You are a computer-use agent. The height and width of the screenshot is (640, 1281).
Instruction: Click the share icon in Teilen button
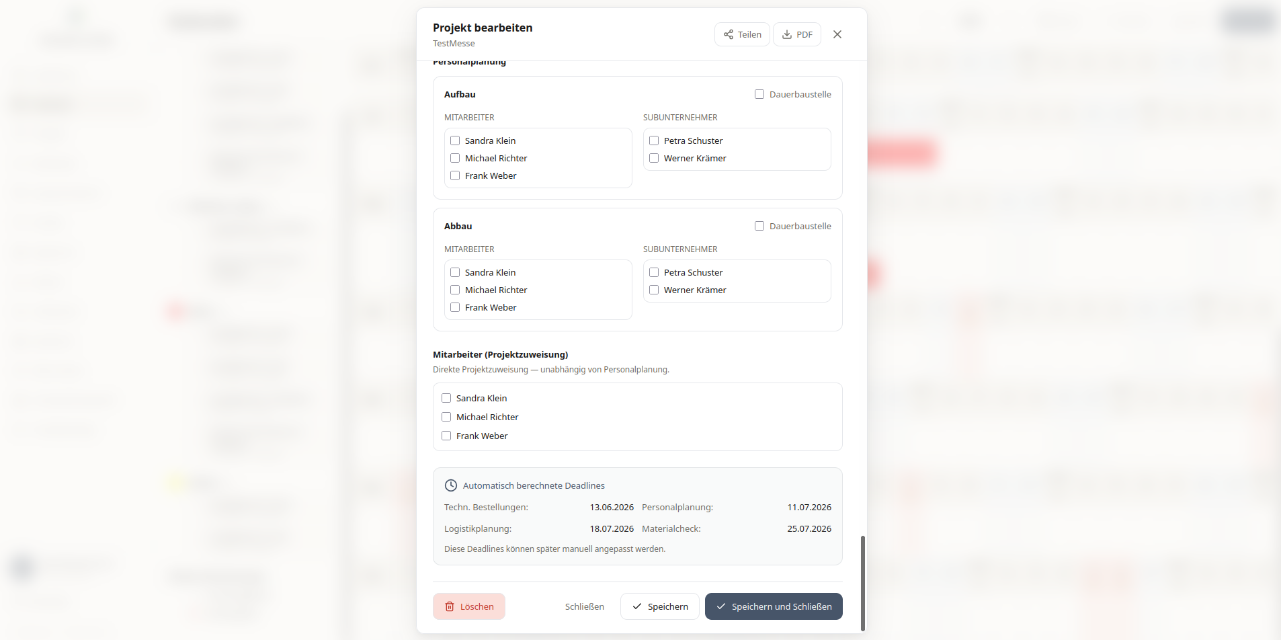pyautogui.click(x=729, y=34)
